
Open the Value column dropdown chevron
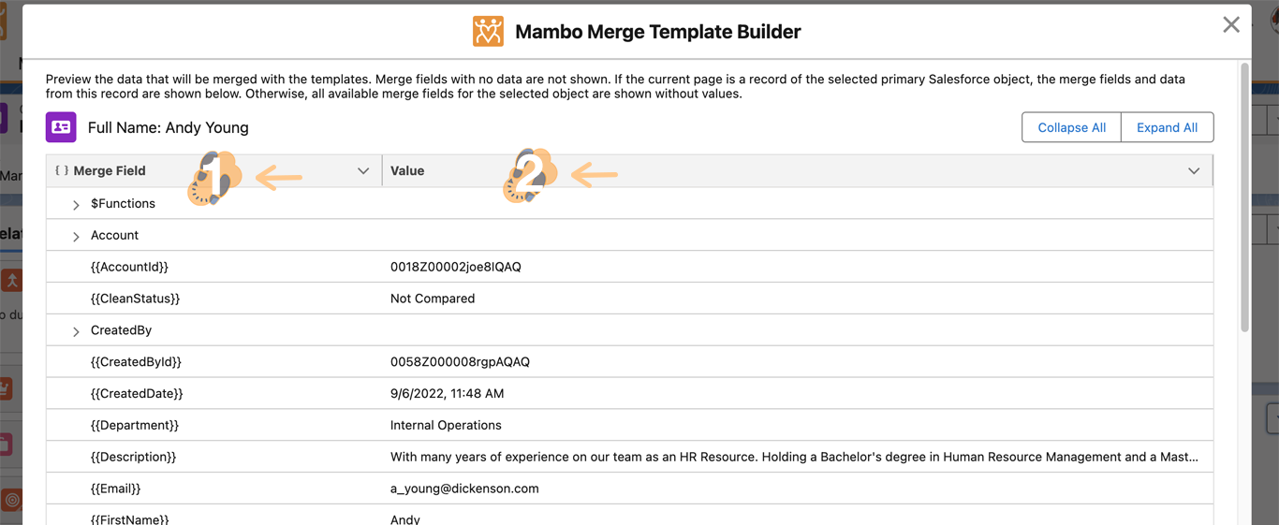click(x=1194, y=171)
